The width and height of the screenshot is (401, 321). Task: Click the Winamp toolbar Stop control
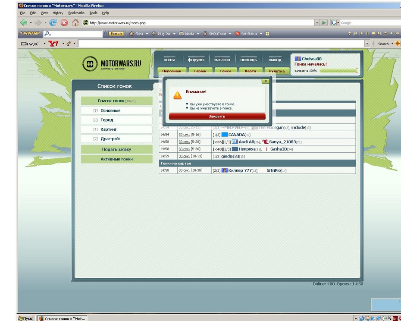pyautogui.click(x=373, y=33)
